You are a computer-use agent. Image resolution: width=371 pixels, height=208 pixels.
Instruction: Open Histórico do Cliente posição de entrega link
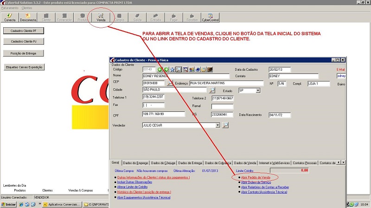click(x=144, y=192)
